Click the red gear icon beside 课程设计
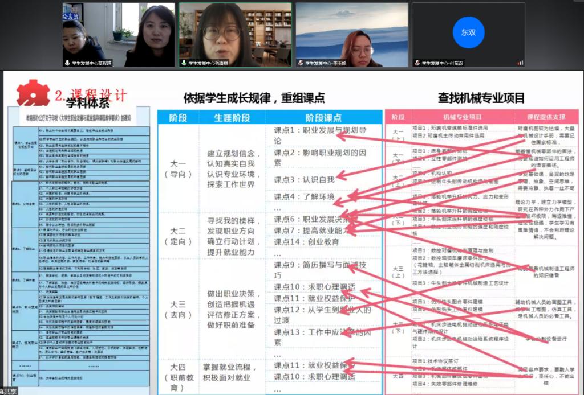The height and width of the screenshot is (395, 584). 33,93
